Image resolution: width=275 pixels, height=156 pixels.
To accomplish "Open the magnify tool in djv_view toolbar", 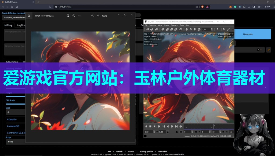I will click(x=224, y=29).
